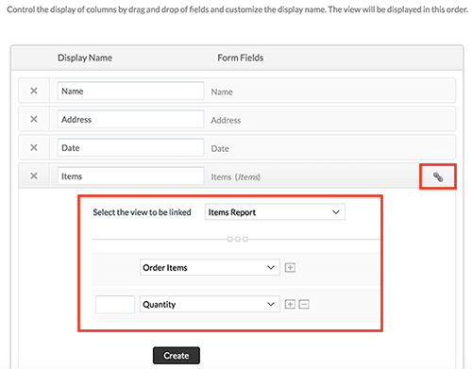Click the Create button
Image resolution: width=472 pixels, height=369 pixels.
[x=177, y=356]
